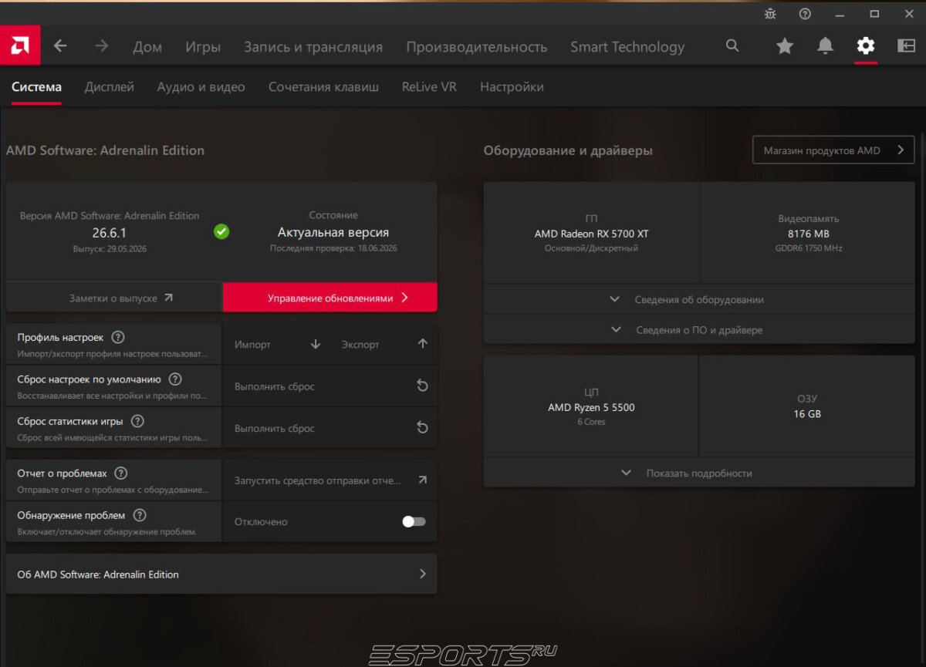Open favorites star icon
This screenshot has width=926, height=667.
(x=785, y=46)
